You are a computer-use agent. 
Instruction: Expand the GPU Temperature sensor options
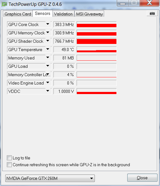pos(48,49)
